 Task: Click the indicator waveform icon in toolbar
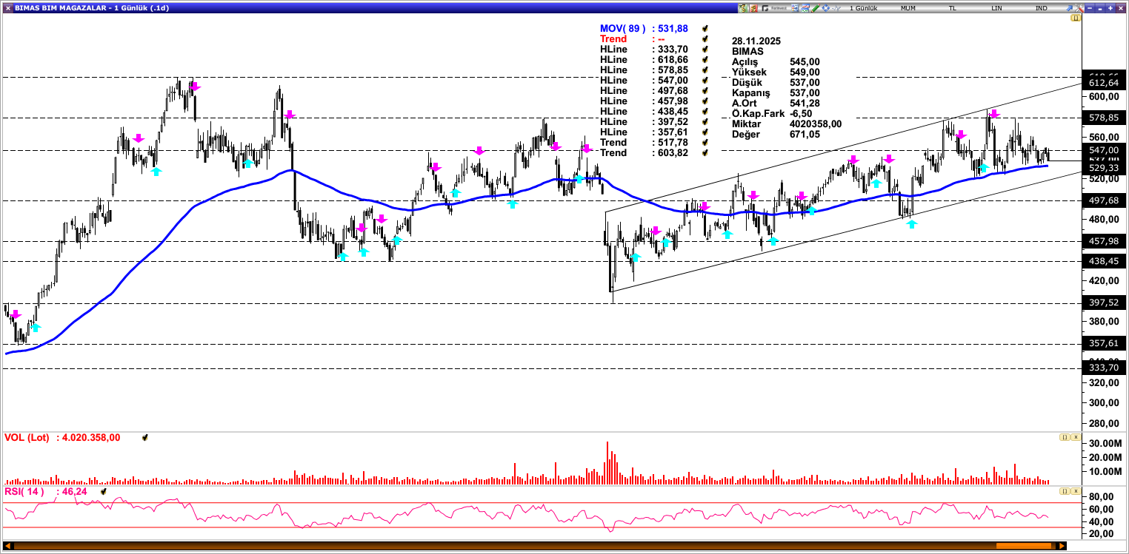tap(836, 8)
